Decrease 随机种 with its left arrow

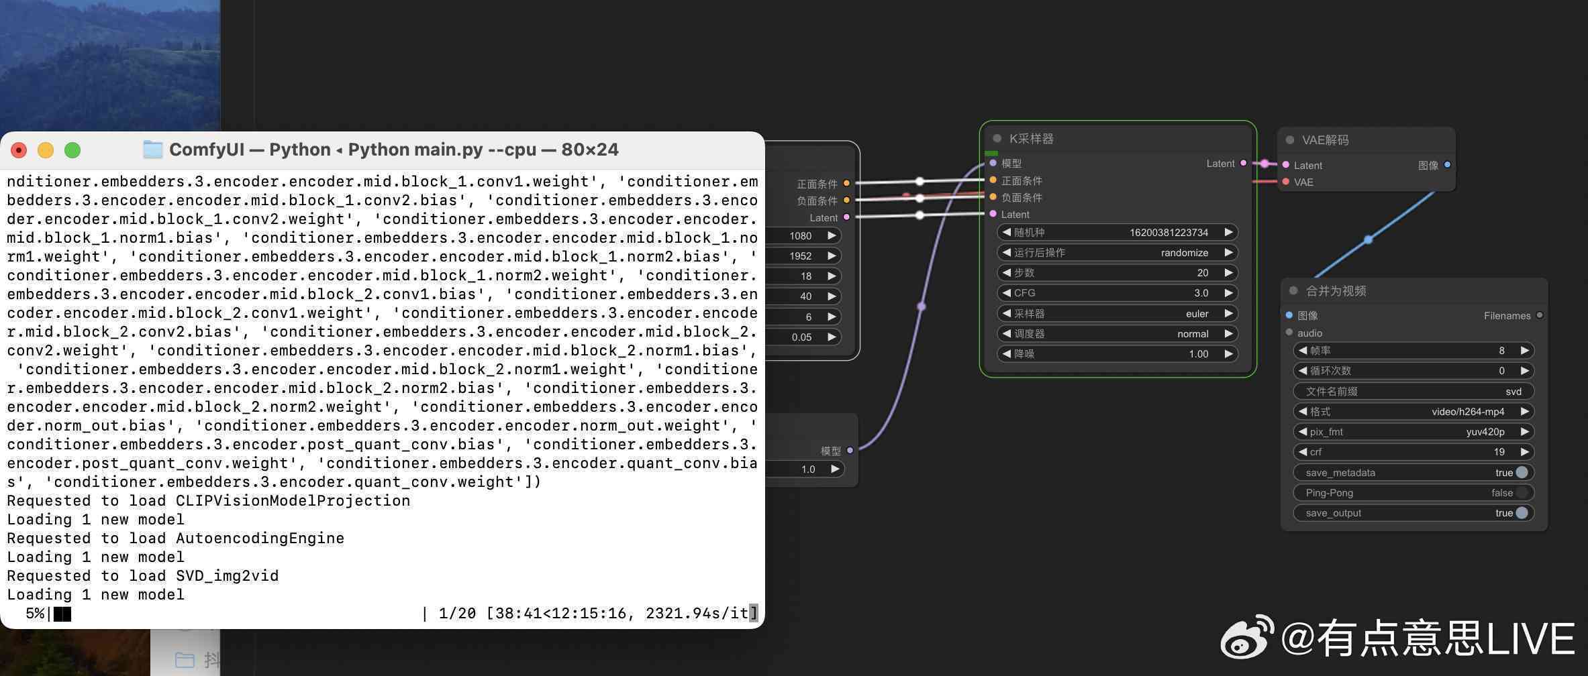point(1006,232)
